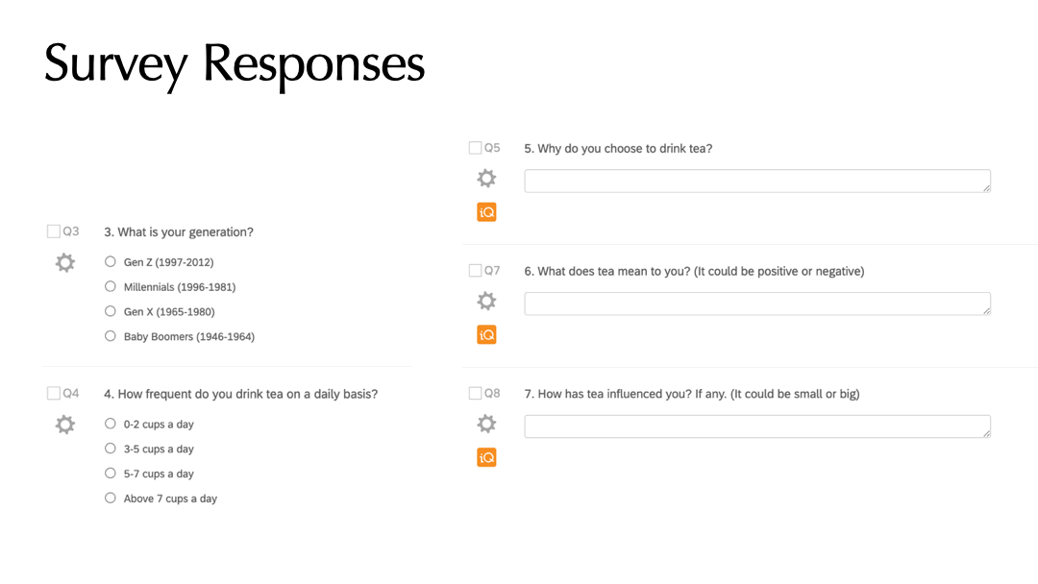Choose the Above 7 cups a day option

point(110,498)
